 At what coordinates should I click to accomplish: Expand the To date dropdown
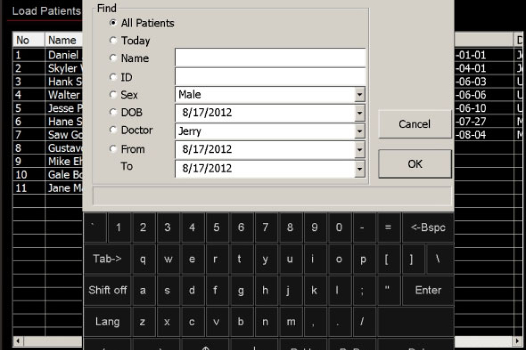click(x=360, y=168)
